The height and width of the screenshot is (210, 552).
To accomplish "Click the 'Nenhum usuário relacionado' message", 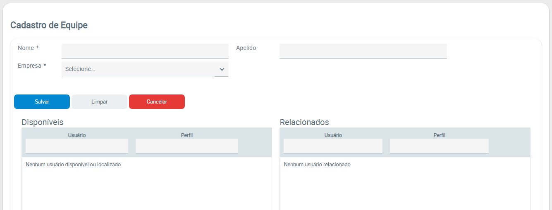I will (317, 165).
